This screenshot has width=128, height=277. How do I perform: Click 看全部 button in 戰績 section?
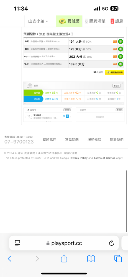pos(117,86)
